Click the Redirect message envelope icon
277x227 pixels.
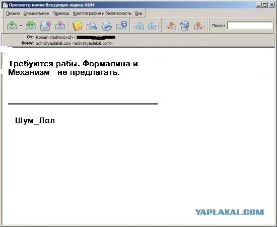click(60, 26)
